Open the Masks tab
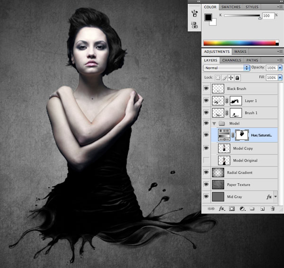The image size is (284, 268). coord(240,52)
